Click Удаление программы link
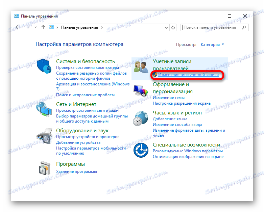The width and height of the screenshot is (264, 212). (76, 171)
